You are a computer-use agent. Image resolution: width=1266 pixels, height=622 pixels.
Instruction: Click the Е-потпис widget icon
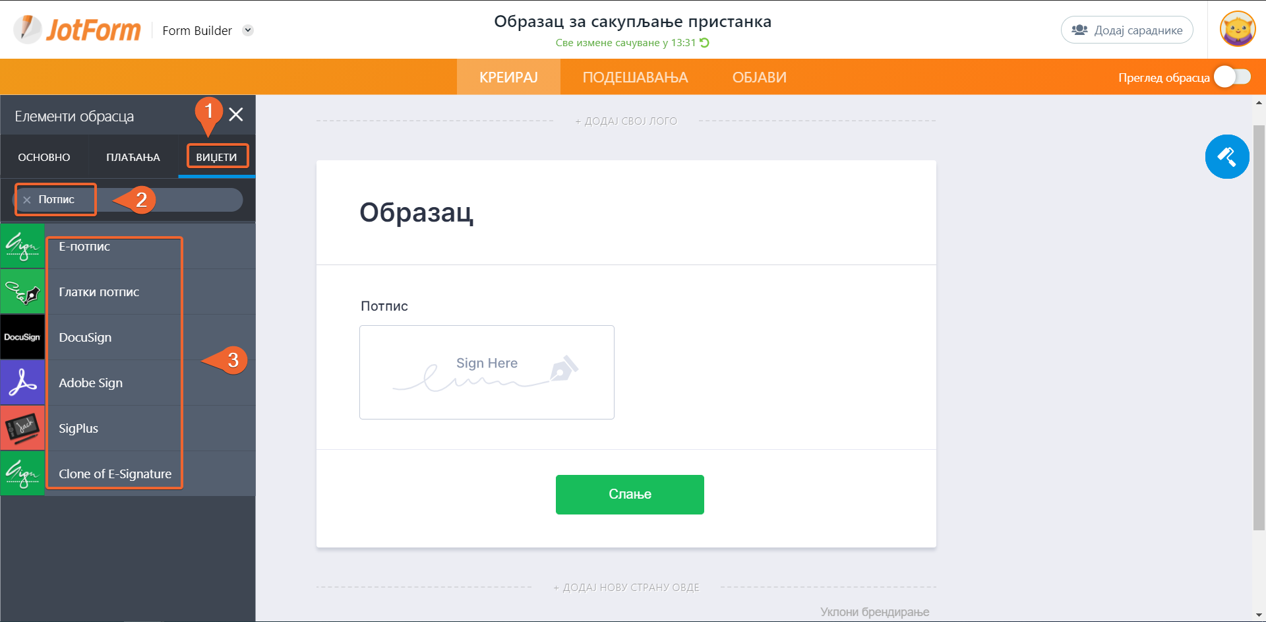click(22, 246)
